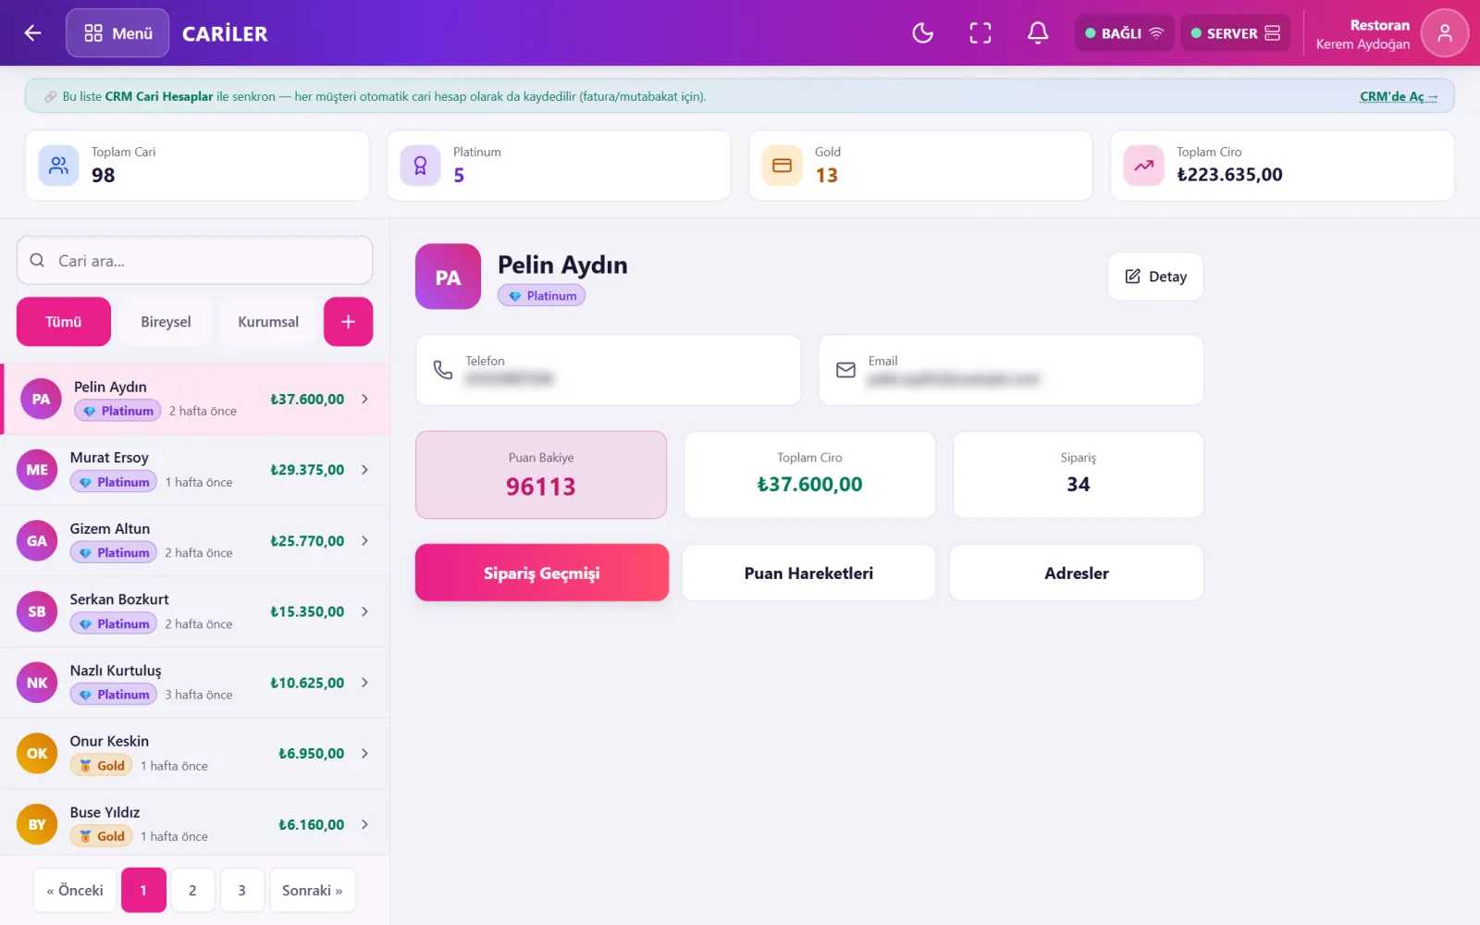Click the large PA avatar in detail header
The height and width of the screenshot is (925, 1480).
tap(448, 277)
